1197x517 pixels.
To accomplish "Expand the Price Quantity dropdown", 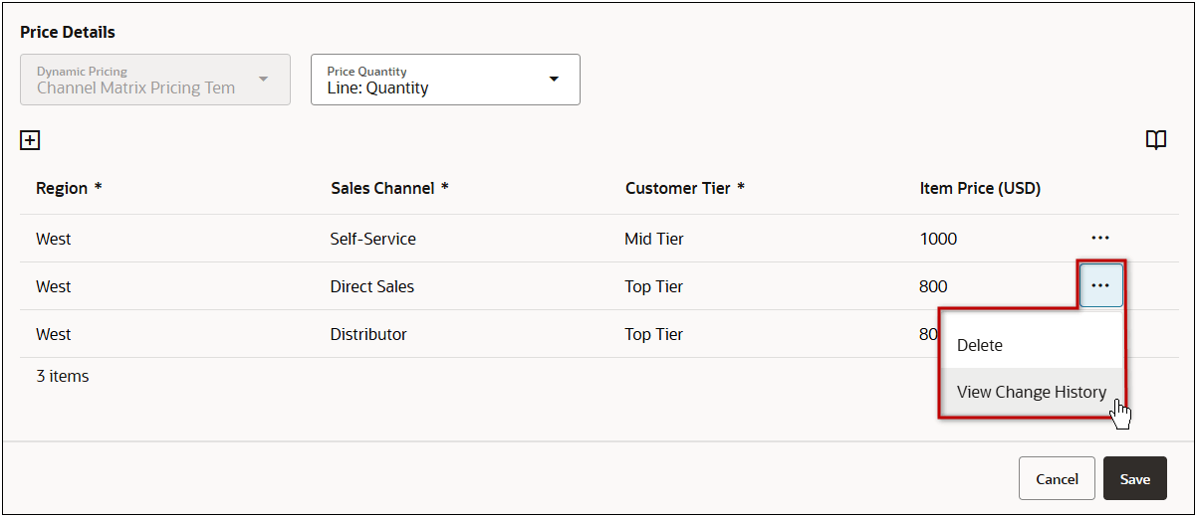I will point(445,80).
